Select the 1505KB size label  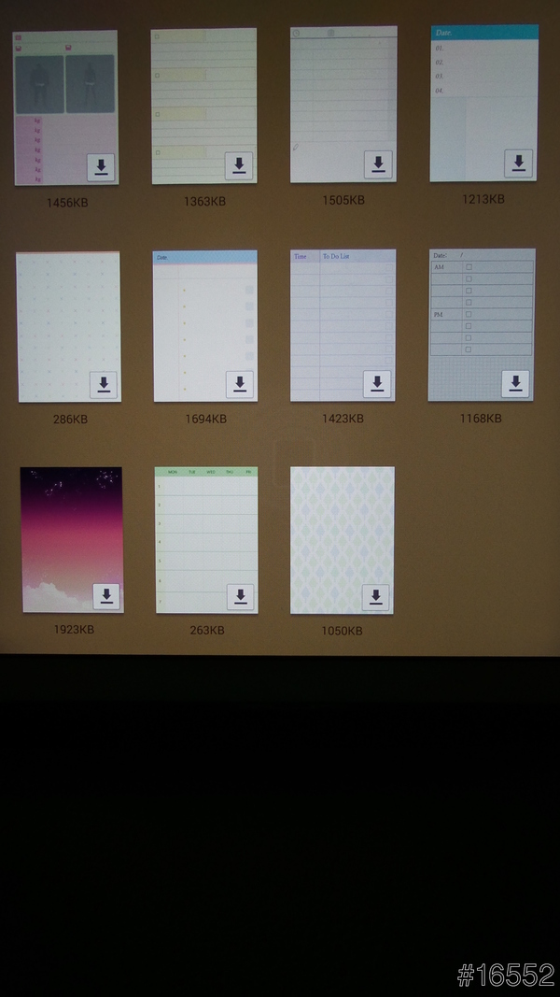[x=343, y=200]
